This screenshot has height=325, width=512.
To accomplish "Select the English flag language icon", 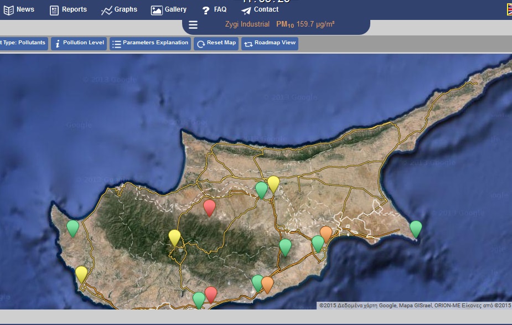I will (509, 9).
